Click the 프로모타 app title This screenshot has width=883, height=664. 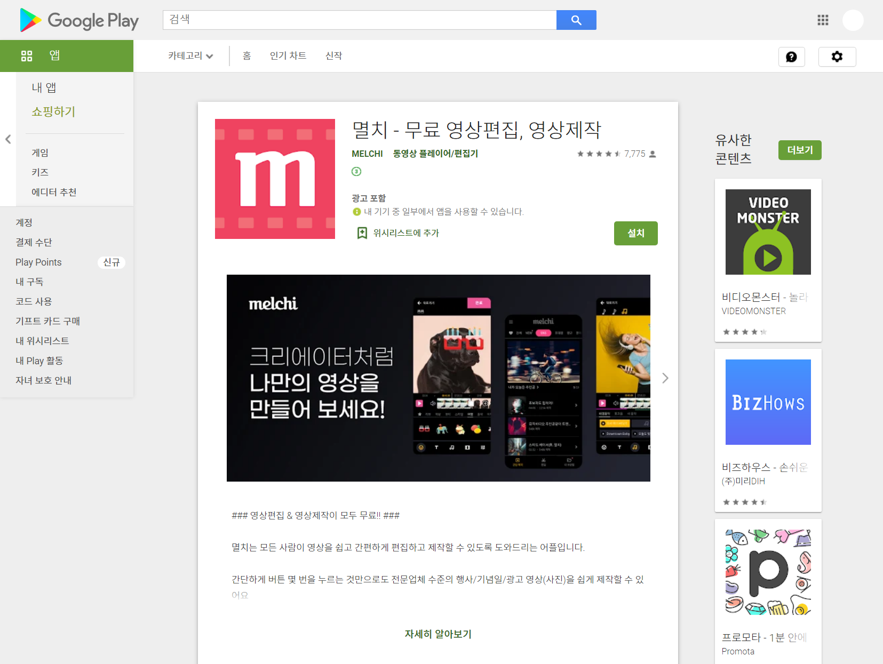(x=765, y=637)
